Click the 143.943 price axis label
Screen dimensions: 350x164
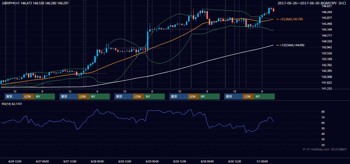[327, 47]
